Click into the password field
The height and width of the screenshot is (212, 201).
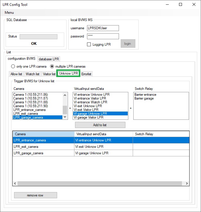[103, 36]
